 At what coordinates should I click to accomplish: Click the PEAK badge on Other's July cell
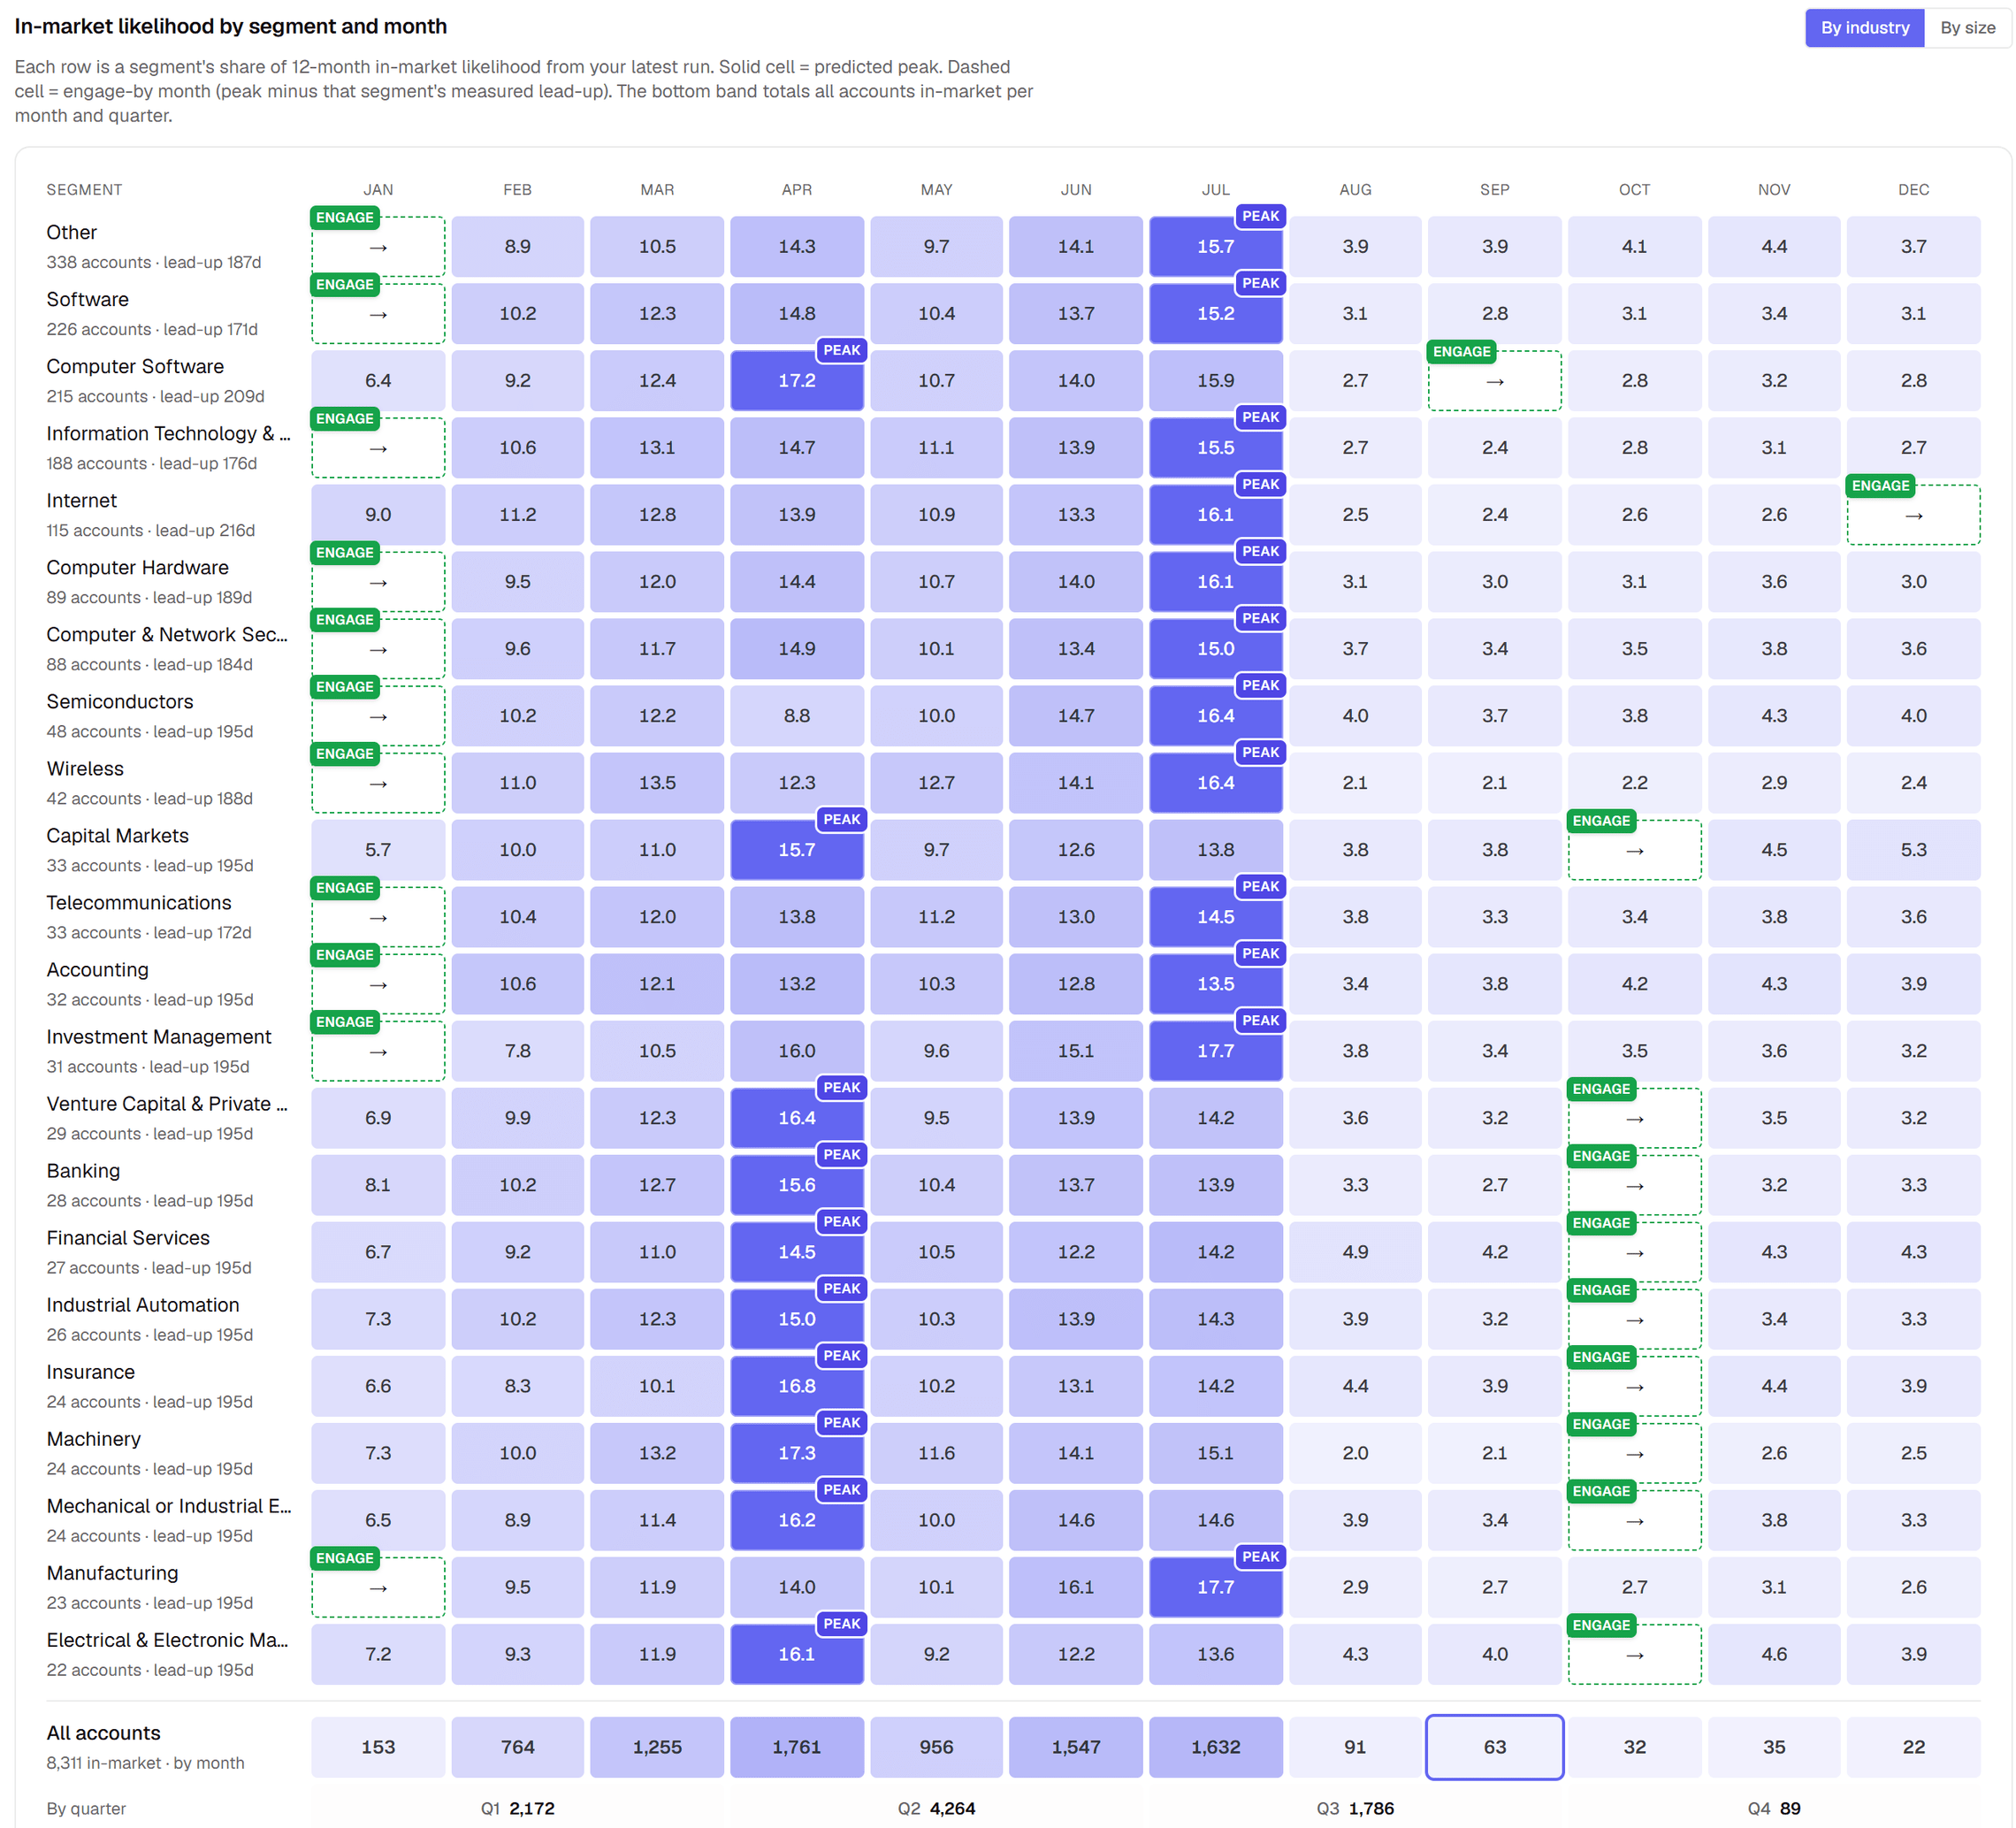point(1260,216)
